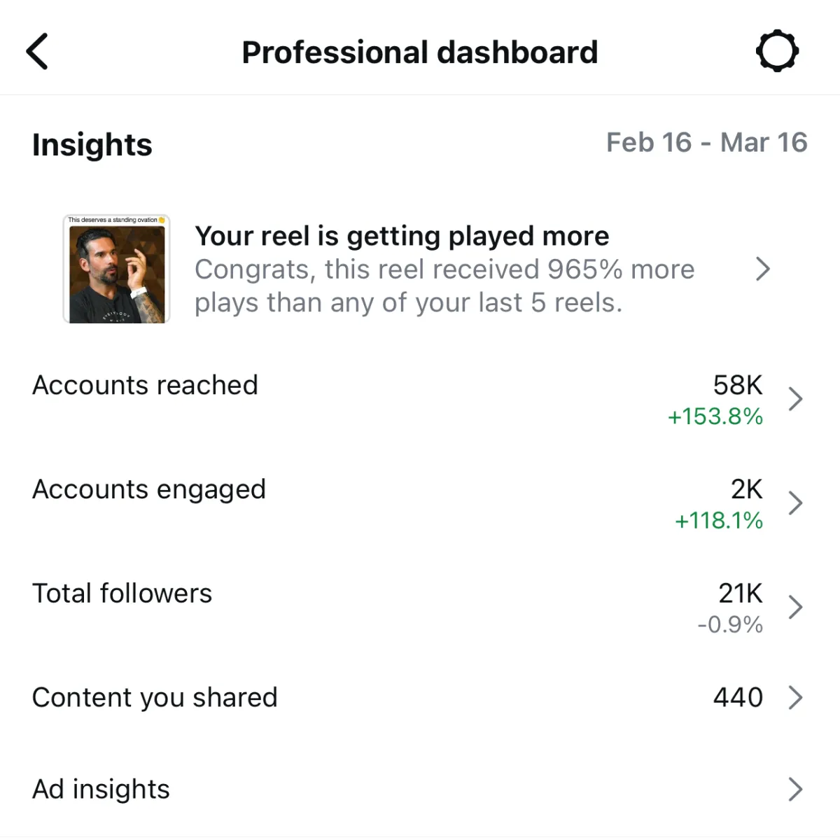Tap the 440 content shared count
This screenshot has height=840, width=840.
[x=738, y=697]
